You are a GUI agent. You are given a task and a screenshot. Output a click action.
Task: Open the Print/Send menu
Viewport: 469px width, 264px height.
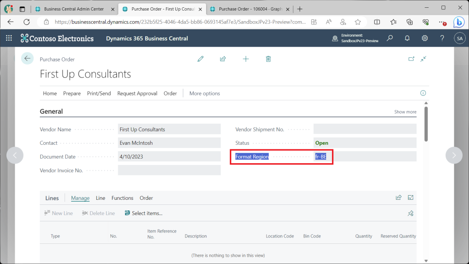[99, 93]
